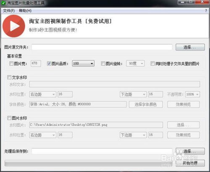Click the 图片宽 478 field
This screenshot has height=172, width=210.
(36, 64)
